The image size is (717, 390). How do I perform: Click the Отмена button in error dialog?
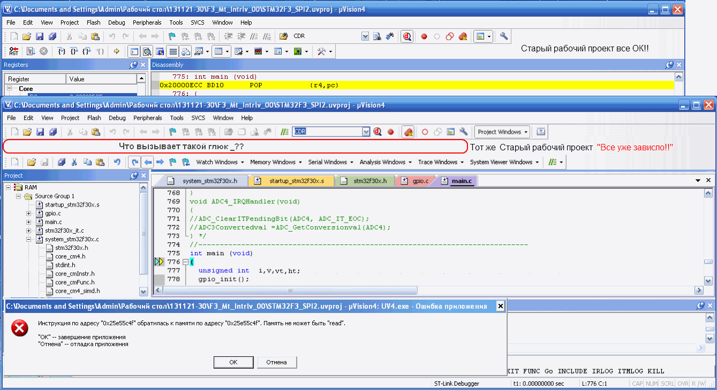click(x=276, y=362)
